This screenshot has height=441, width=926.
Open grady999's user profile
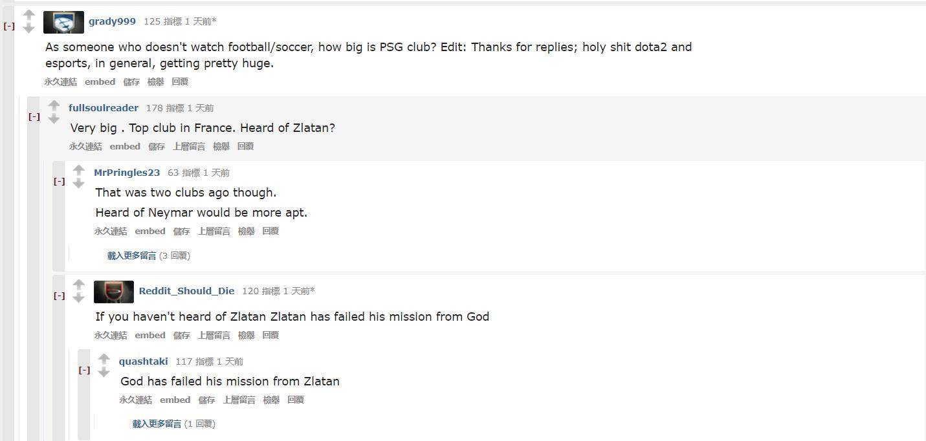pos(112,21)
